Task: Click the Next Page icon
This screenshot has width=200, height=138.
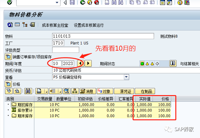Action: (145, 2)
